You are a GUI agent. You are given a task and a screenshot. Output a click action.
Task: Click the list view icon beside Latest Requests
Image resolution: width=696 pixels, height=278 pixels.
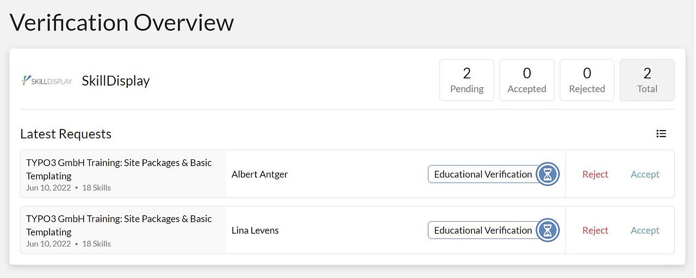coord(661,133)
